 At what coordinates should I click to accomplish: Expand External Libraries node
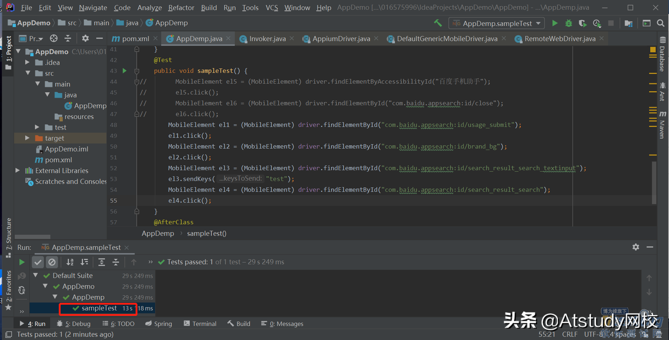[x=17, y=171]
